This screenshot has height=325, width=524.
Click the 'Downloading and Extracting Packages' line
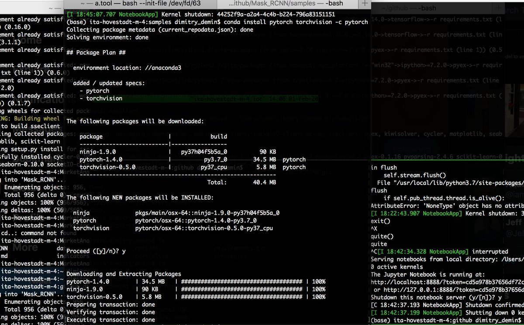(x=124, y=274)
